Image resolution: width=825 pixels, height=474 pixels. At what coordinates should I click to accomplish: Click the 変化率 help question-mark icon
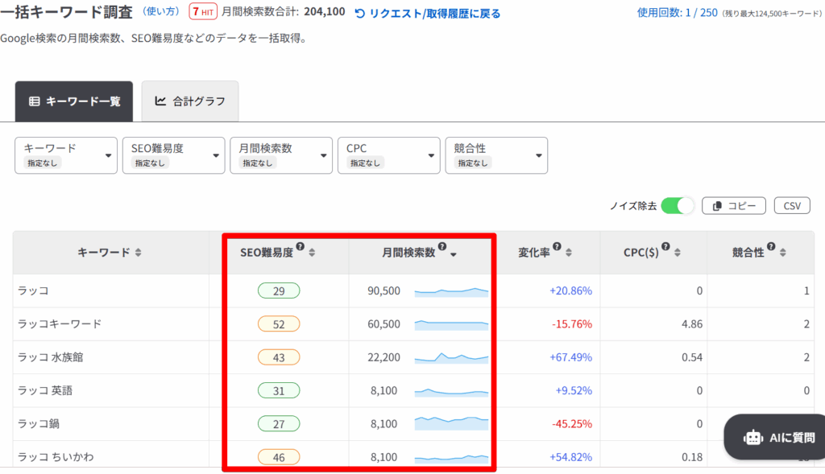pos(558,247)
